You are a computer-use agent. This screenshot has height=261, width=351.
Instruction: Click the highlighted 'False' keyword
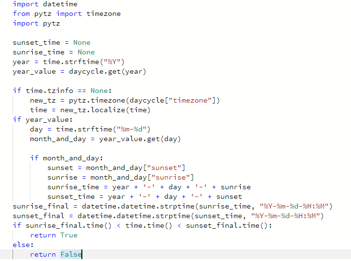click(71, 254)
